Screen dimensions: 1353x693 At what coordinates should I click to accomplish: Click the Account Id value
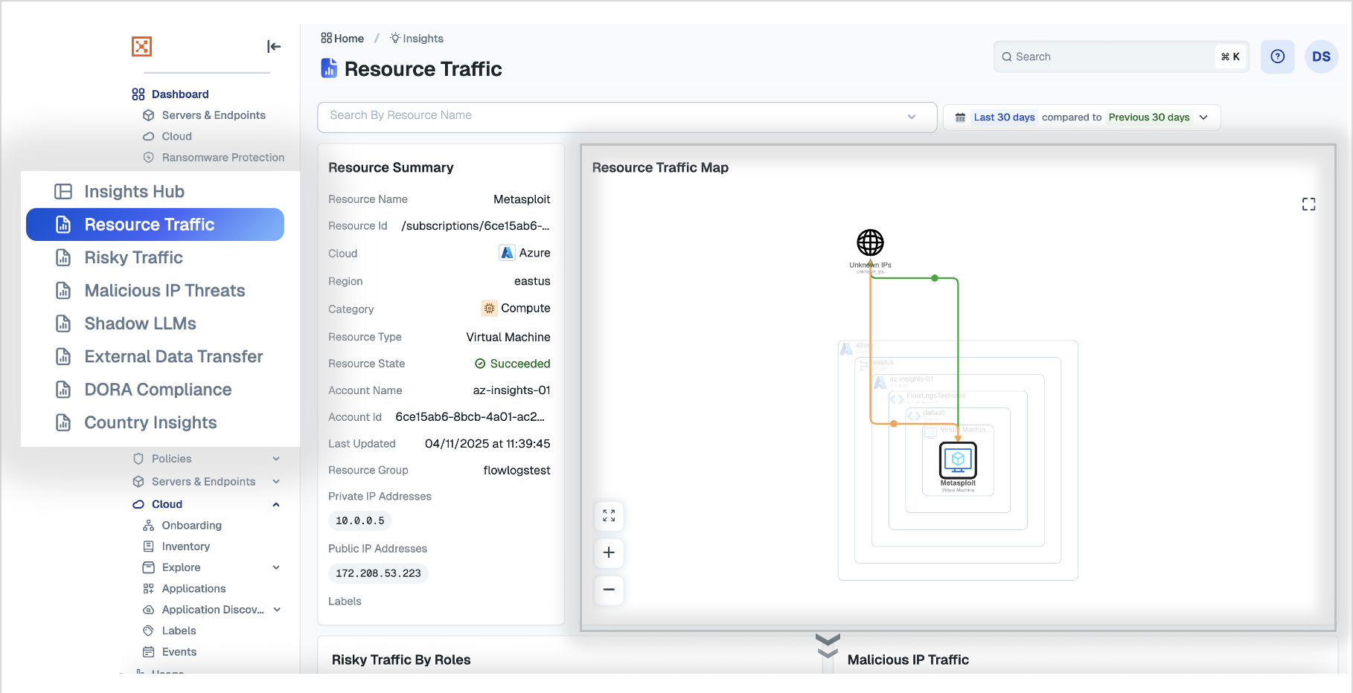[x=470, y=417]
